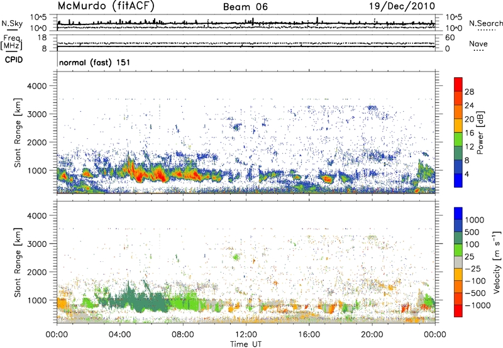The image size is (503, 348).
Task: Click the "1000" Velocity colorbar label
Action: pos(475,220)
